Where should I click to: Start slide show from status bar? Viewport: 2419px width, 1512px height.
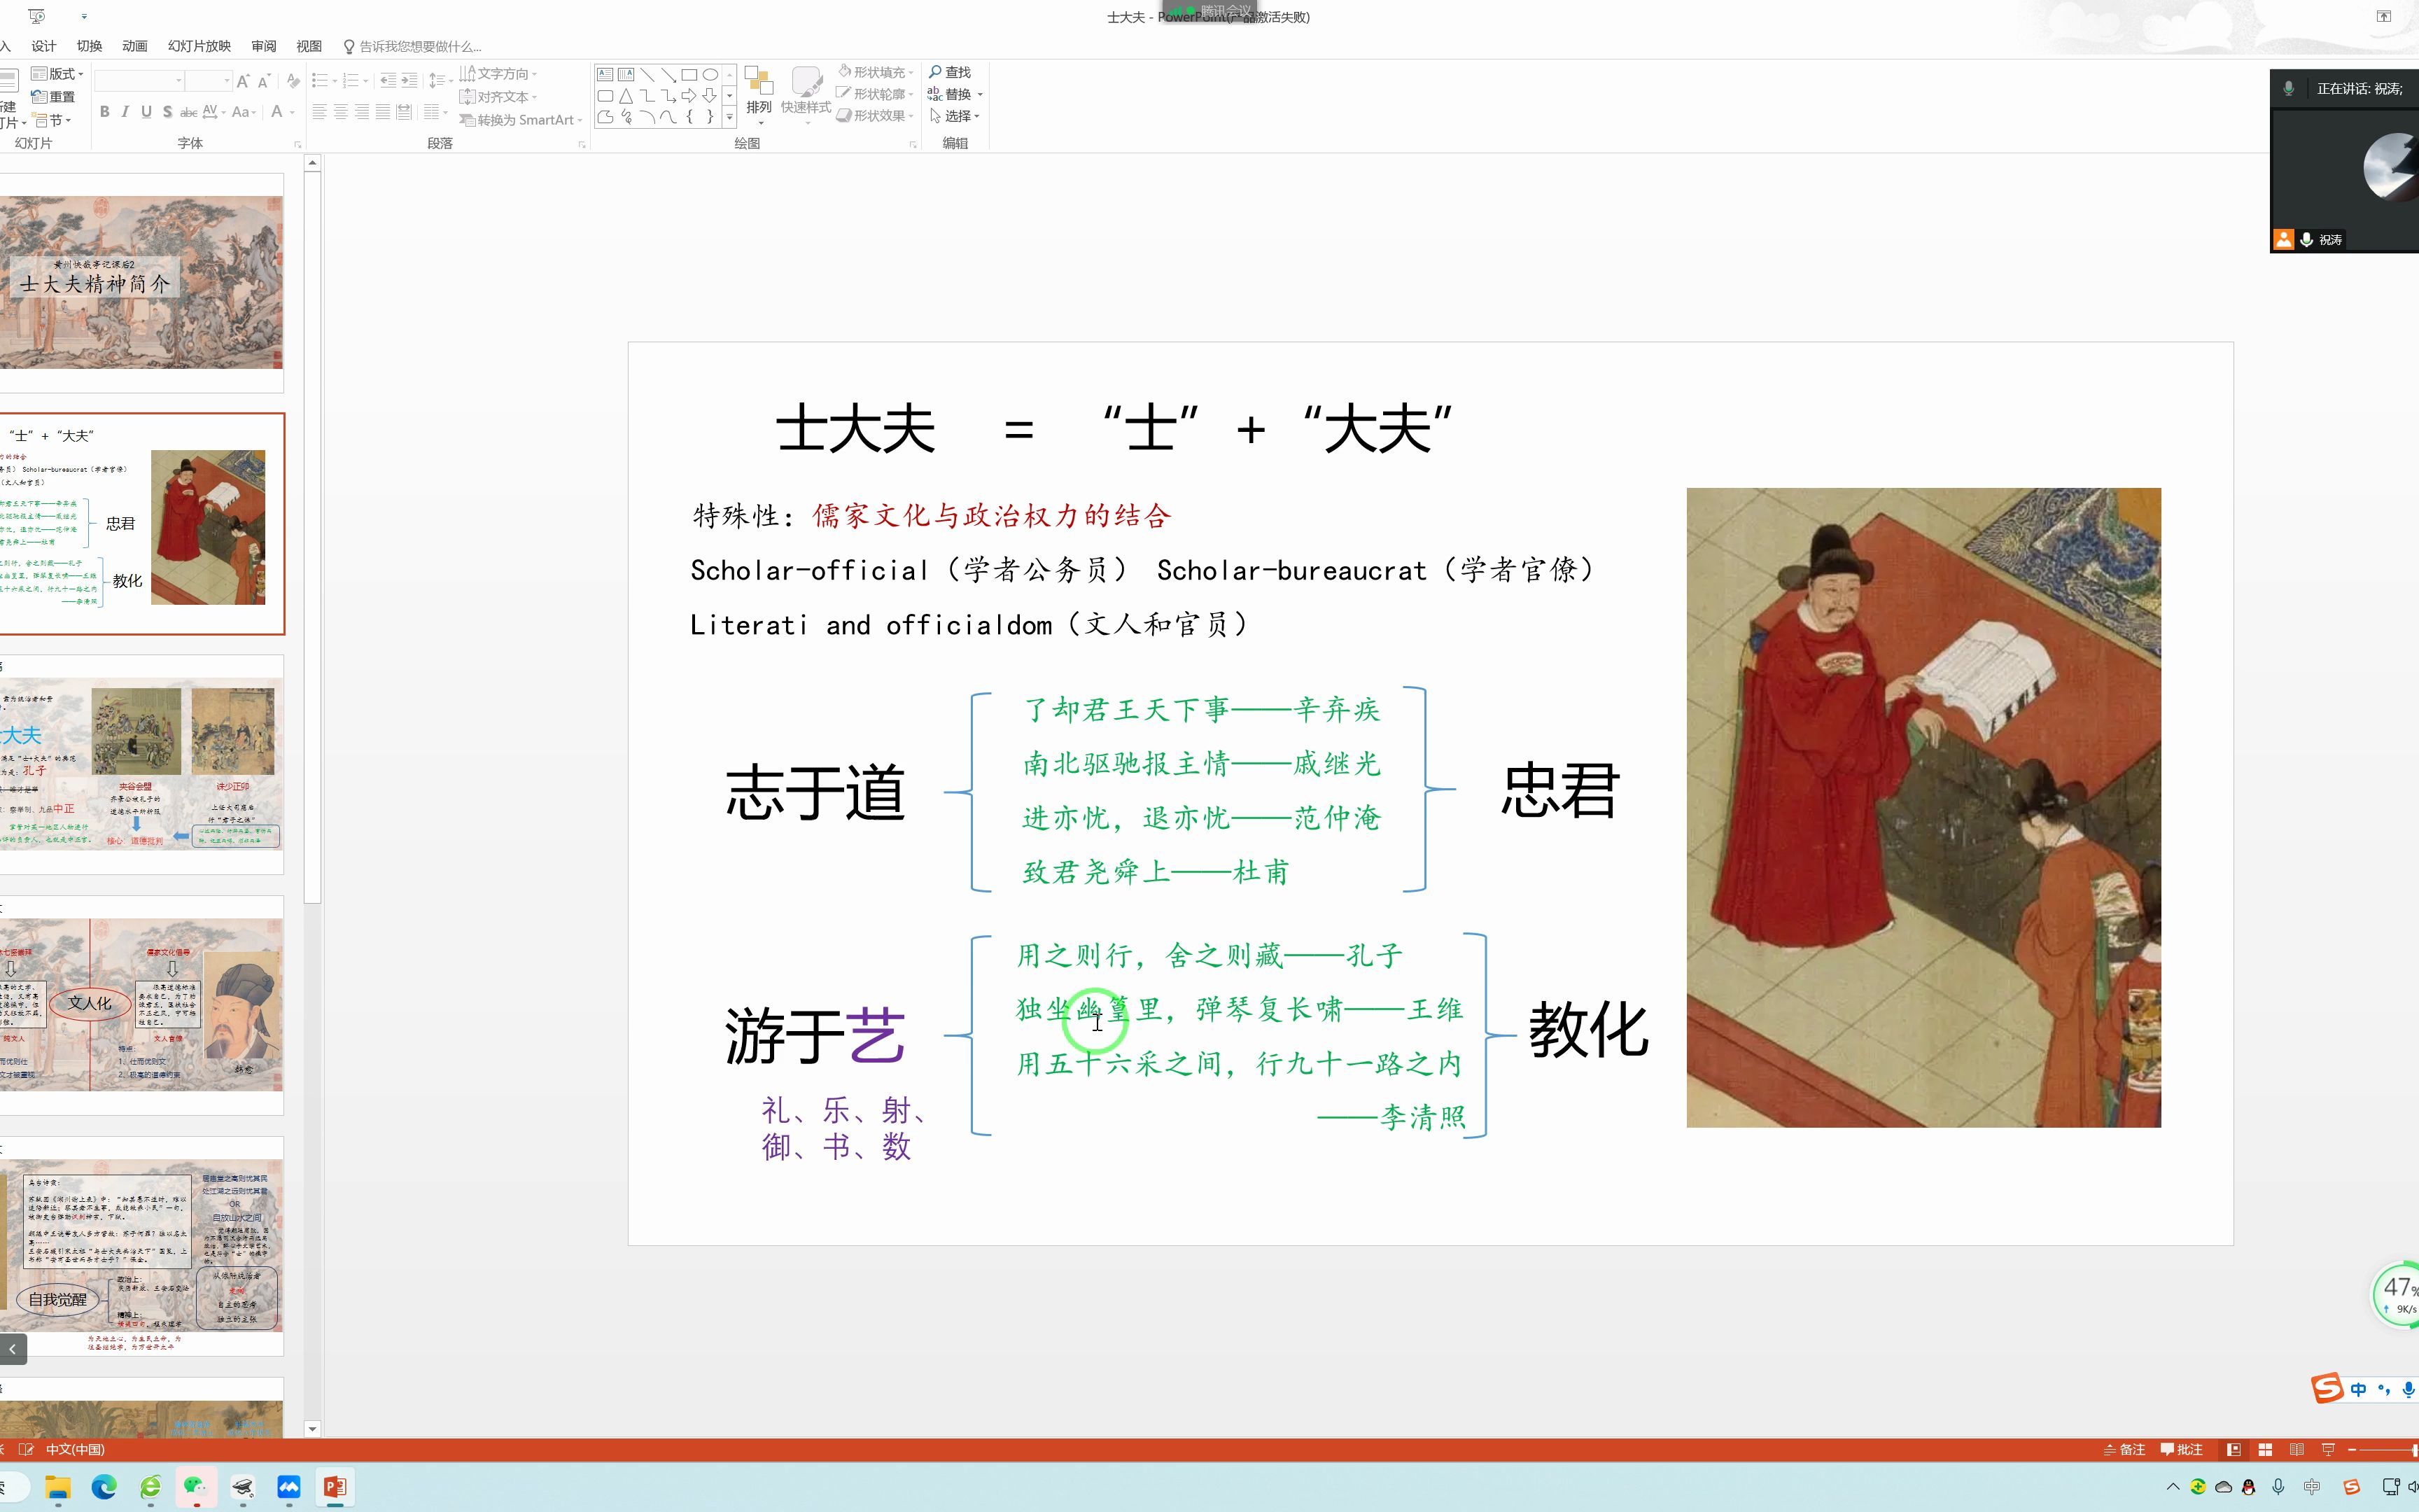point(2328,1449)
